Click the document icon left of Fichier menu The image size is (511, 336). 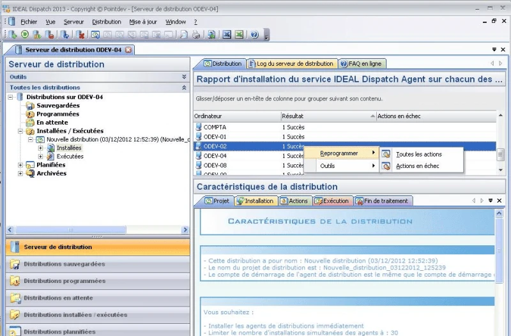(x=11, y=22)
